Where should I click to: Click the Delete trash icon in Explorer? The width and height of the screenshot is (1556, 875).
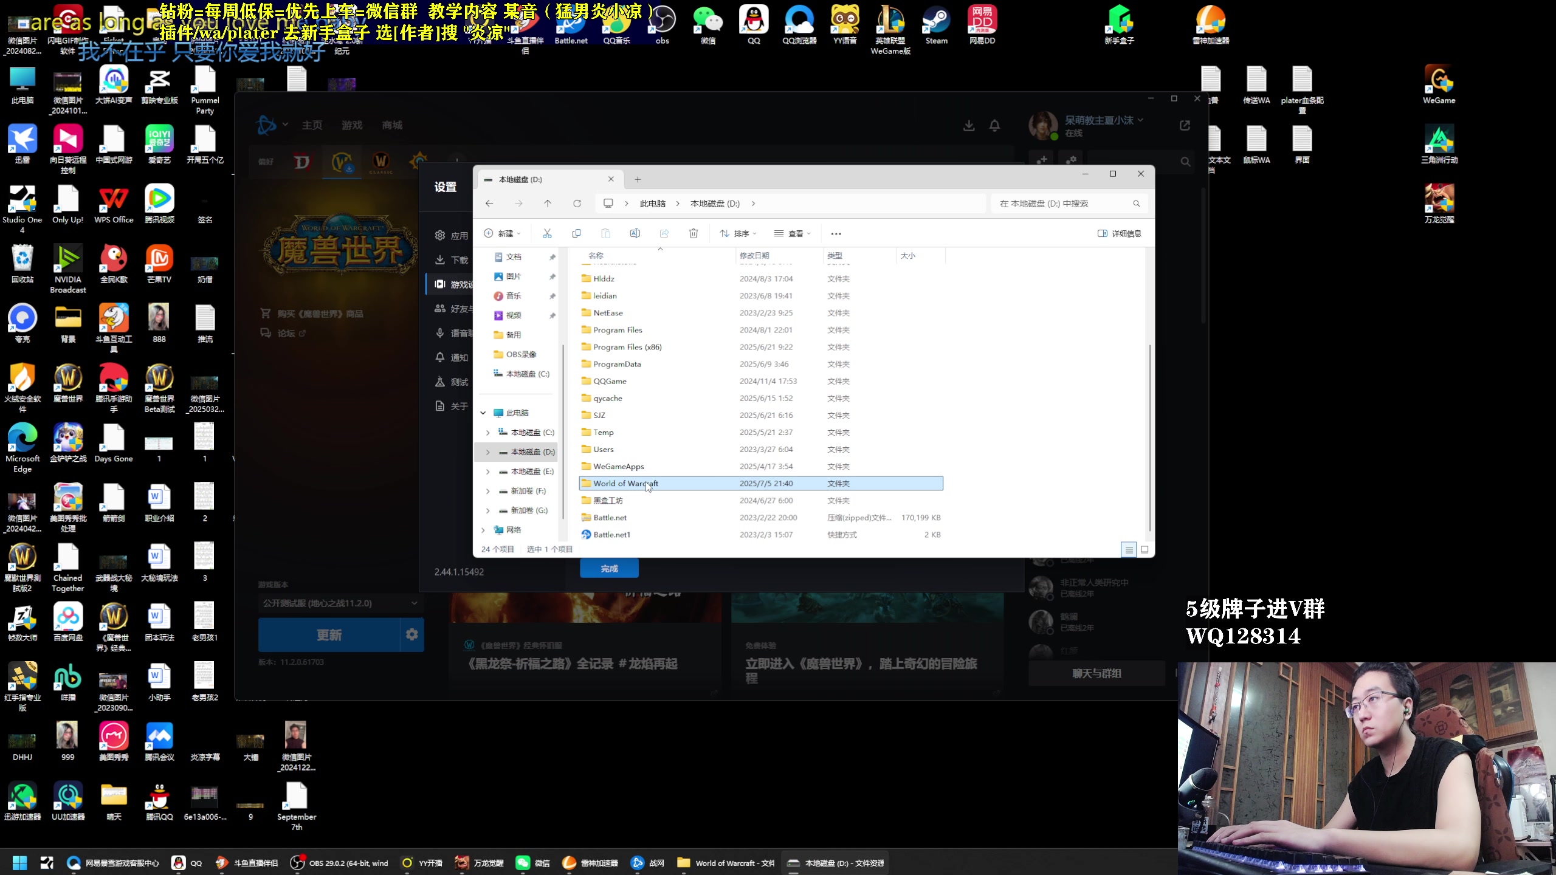click(693, 233)
